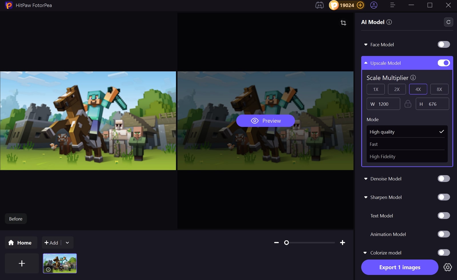Click the 19024 credits count

point(347,5)
